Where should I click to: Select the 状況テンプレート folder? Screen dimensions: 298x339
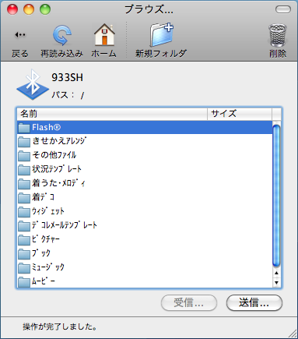(x=145, y=169)
